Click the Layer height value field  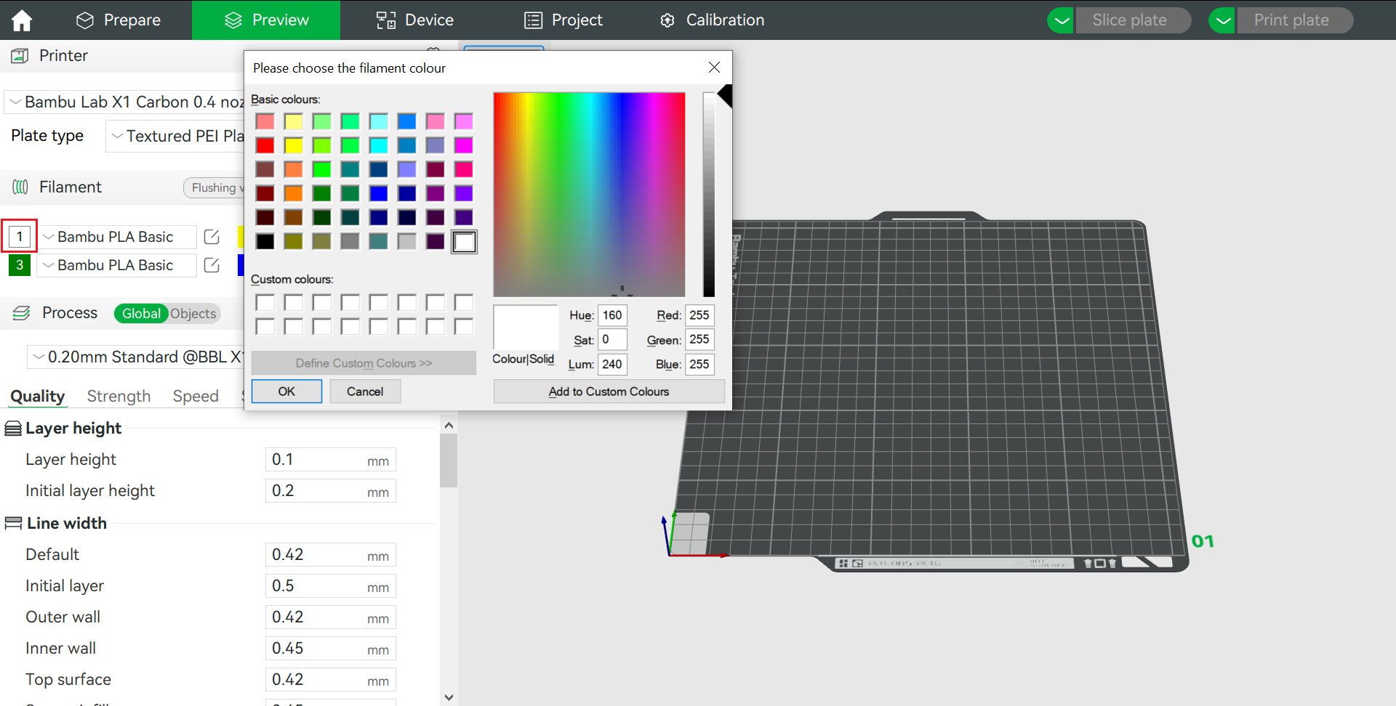pyautogui.click(x=331, y=460)
